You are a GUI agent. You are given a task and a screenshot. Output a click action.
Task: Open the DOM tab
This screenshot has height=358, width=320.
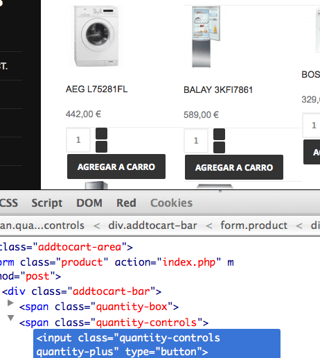89,203
